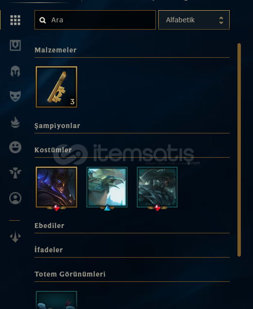Screen dimensions: 253x309
Task: Select the dark armored skin shard
Action: click(56, 187)
